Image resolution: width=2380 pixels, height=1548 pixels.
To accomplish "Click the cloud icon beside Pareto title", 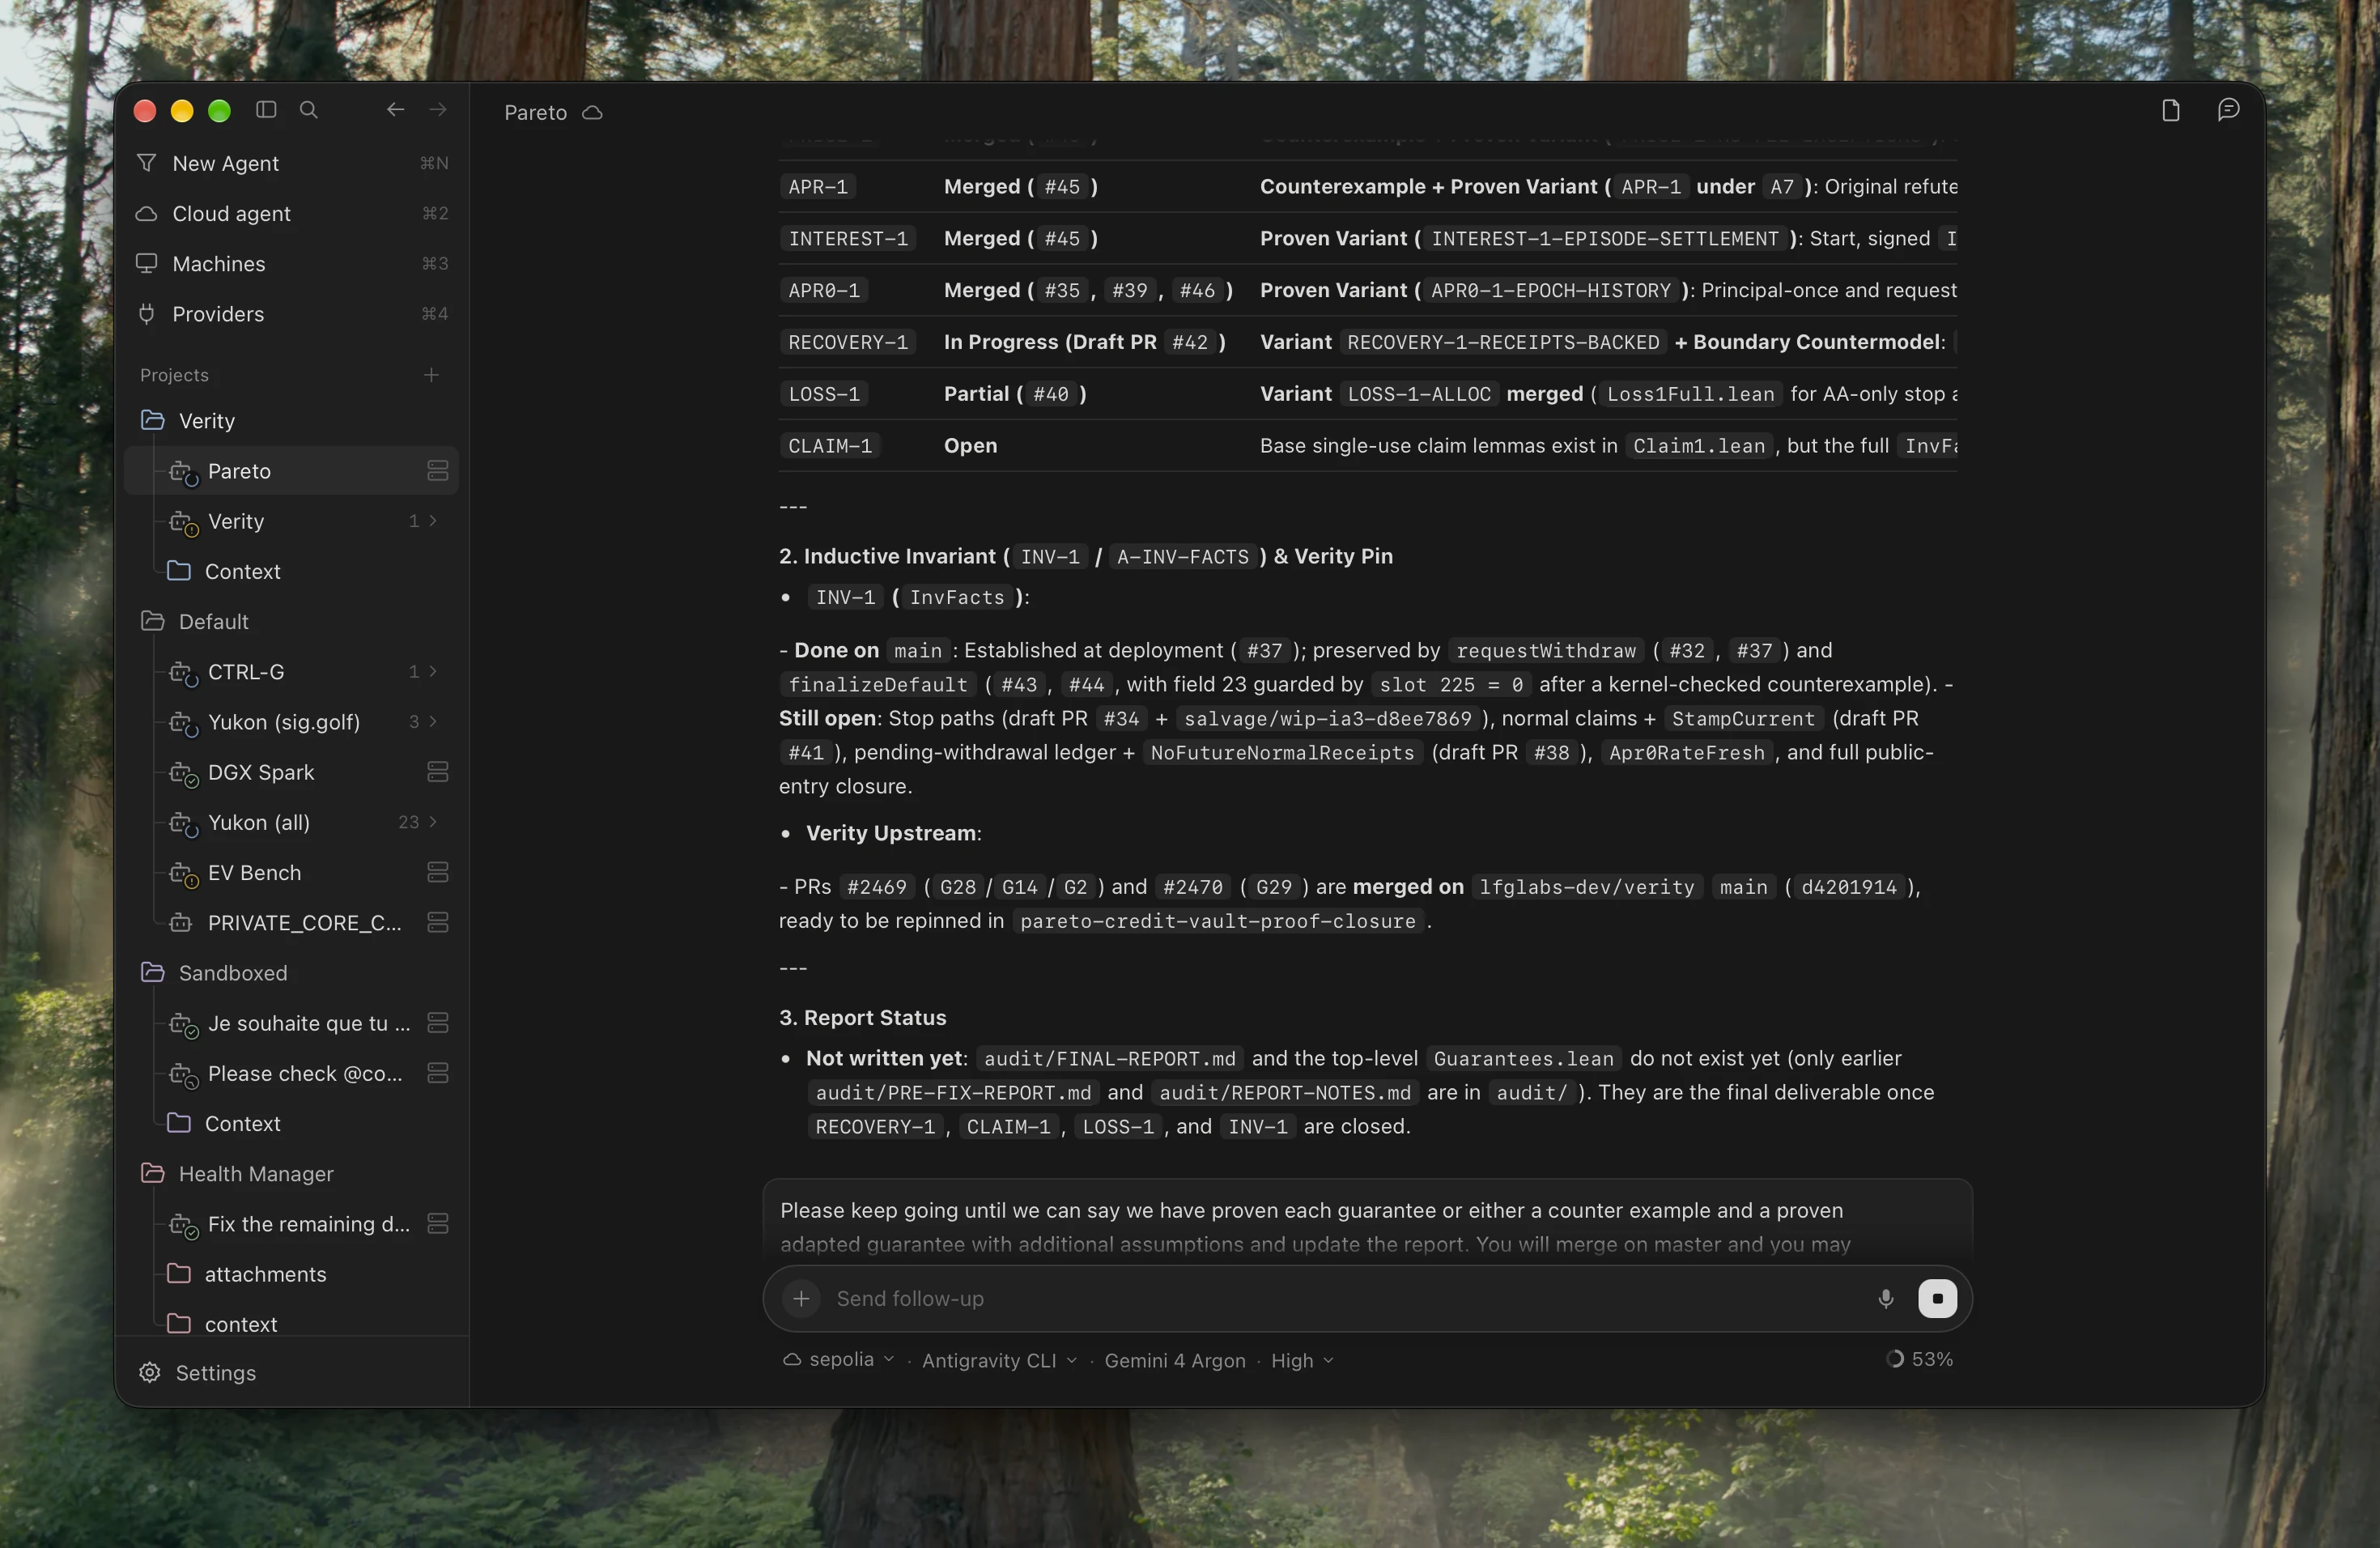I will (x=593, y=113).
